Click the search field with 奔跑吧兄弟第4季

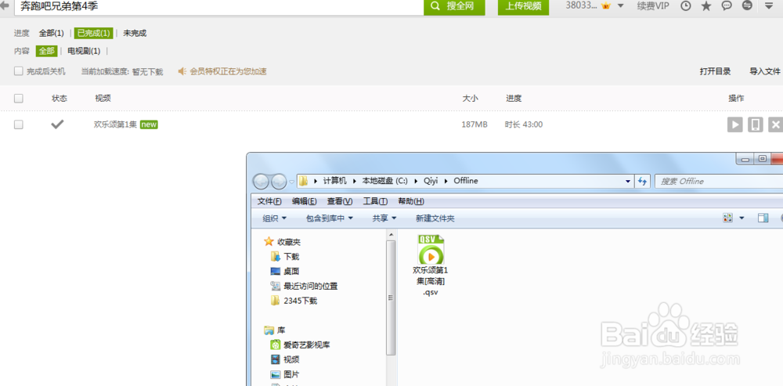tap(218, 6)
